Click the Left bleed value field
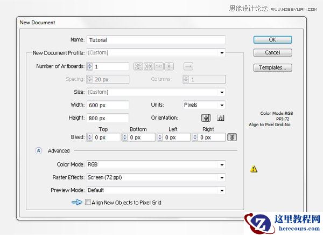 [x=177, y=137]
